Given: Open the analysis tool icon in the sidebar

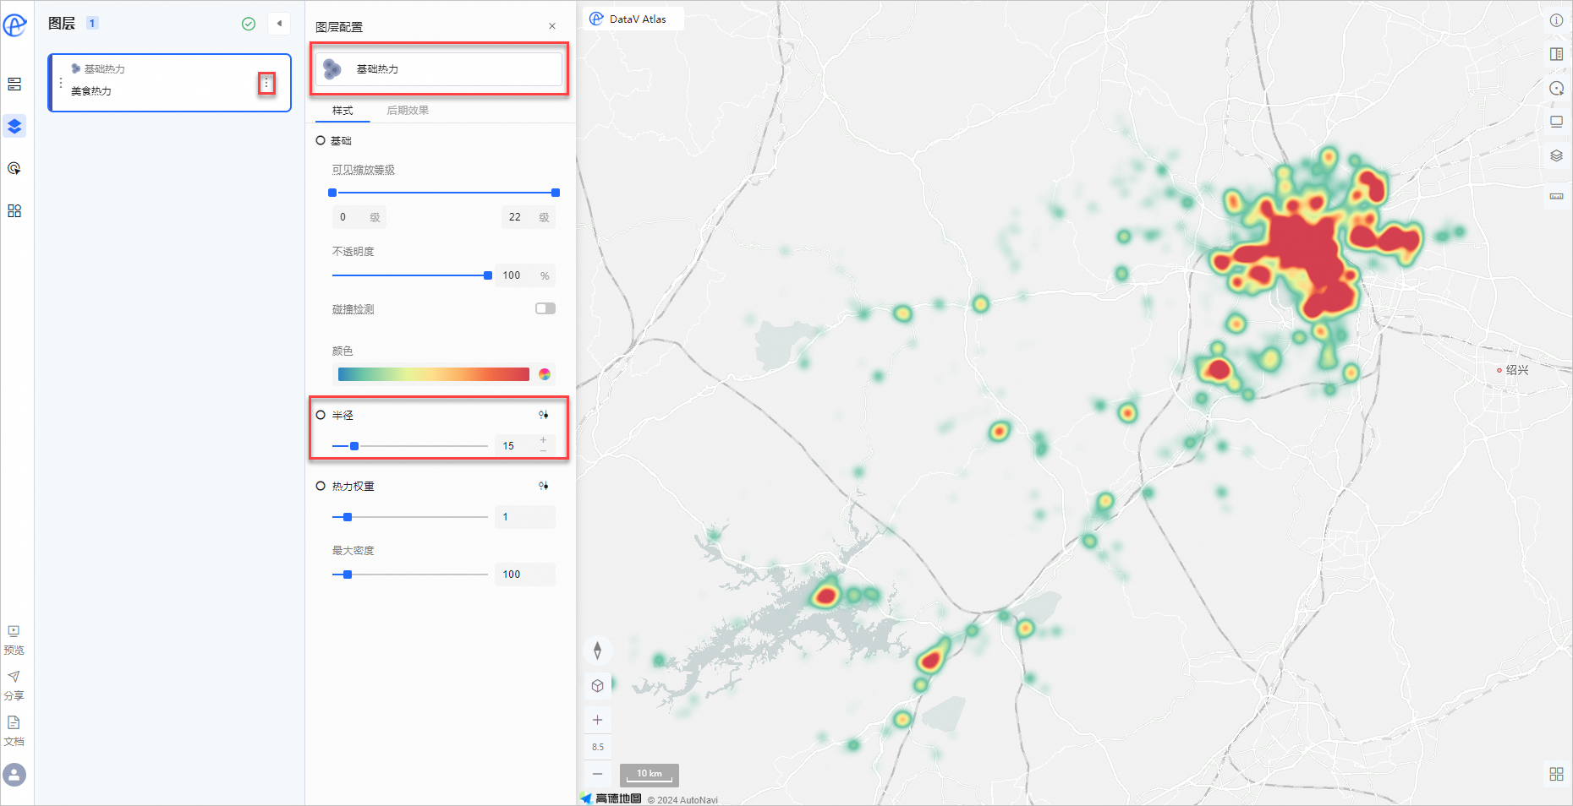Looking at the screenshot, I should (x=14, y=168).
